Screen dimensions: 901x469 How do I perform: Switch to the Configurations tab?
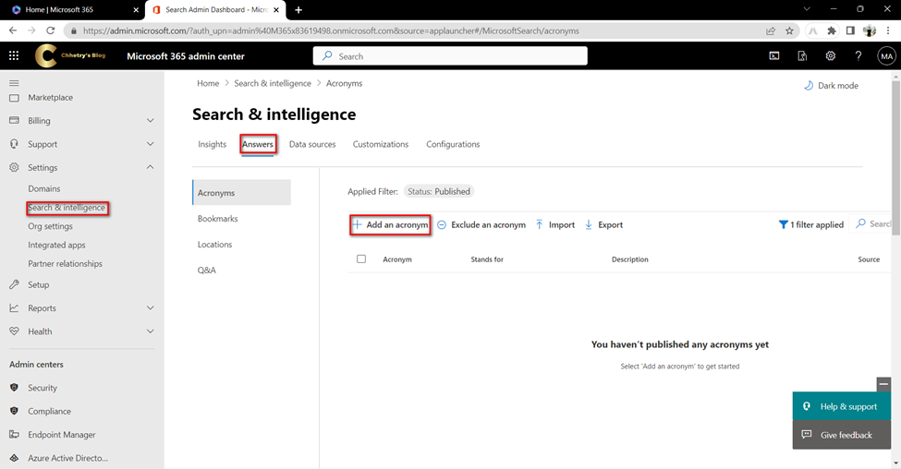coord(453,144)
